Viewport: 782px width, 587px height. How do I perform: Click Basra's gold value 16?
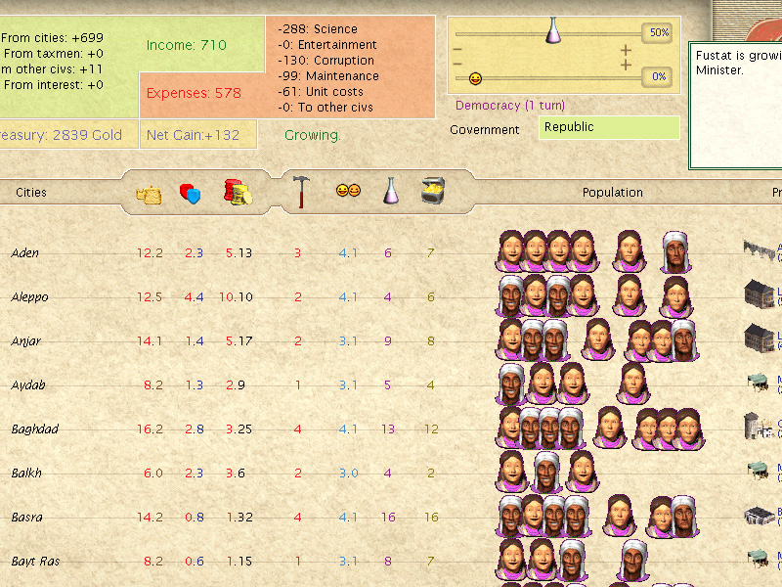tap(431, 518)
